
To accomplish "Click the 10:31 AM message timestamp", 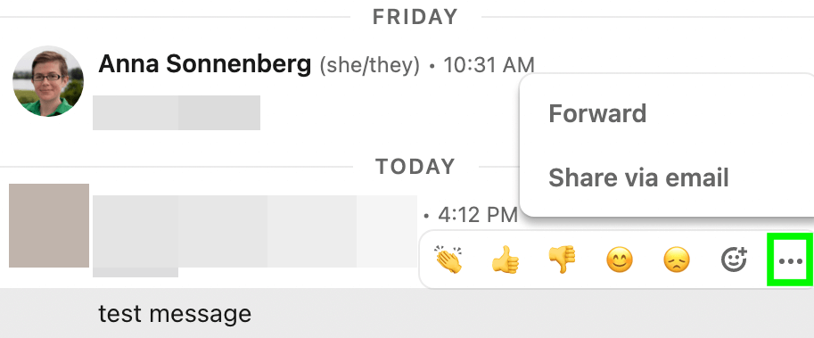I will [489, 65].
